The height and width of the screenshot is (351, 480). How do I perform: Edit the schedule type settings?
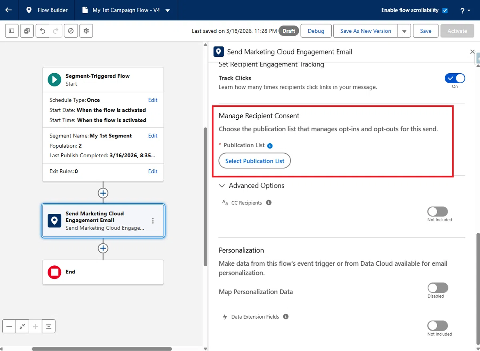(x=153, y=100)
